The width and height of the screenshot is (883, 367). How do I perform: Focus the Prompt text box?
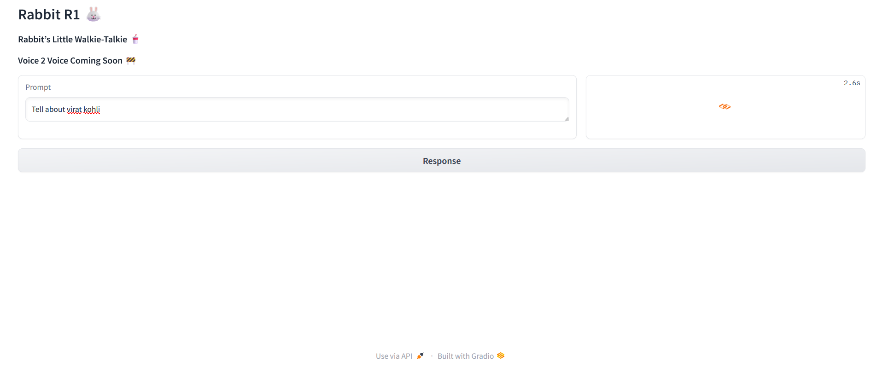pyautogui.click(x=297, y=110)
